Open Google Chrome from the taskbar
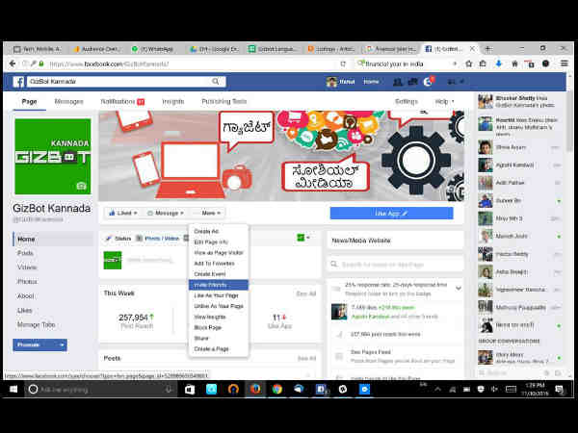This screenshot has height=433, width=578. pyautogui.click(x=276, y=389)
